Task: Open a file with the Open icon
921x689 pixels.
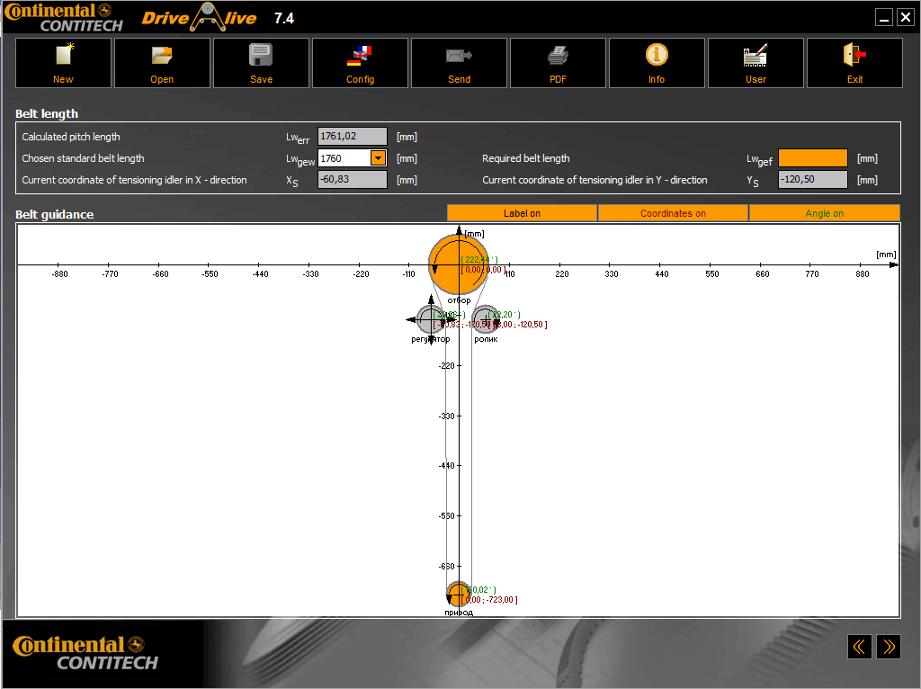Action: 162,57
